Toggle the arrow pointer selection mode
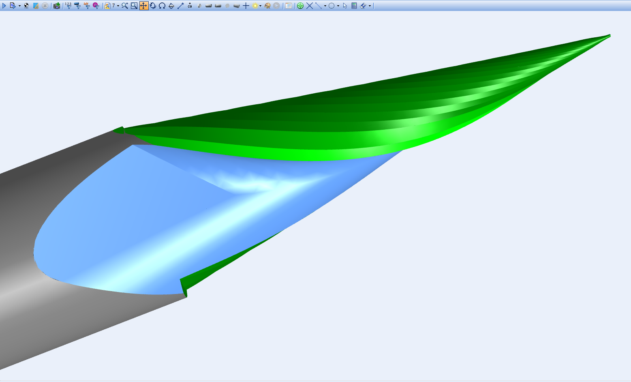The height and width of the screenshot is (382, 631). tap(345, 6)
